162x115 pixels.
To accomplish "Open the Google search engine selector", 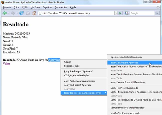I will pyautogui.click(x=127, y=13).
